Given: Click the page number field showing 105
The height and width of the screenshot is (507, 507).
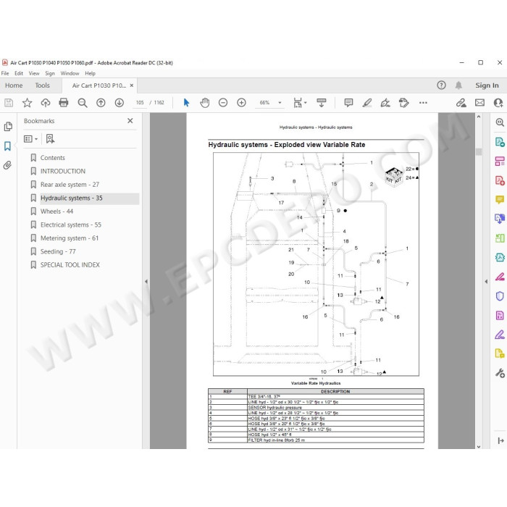Looking at the screenshot, I should [x=140, y=103].
